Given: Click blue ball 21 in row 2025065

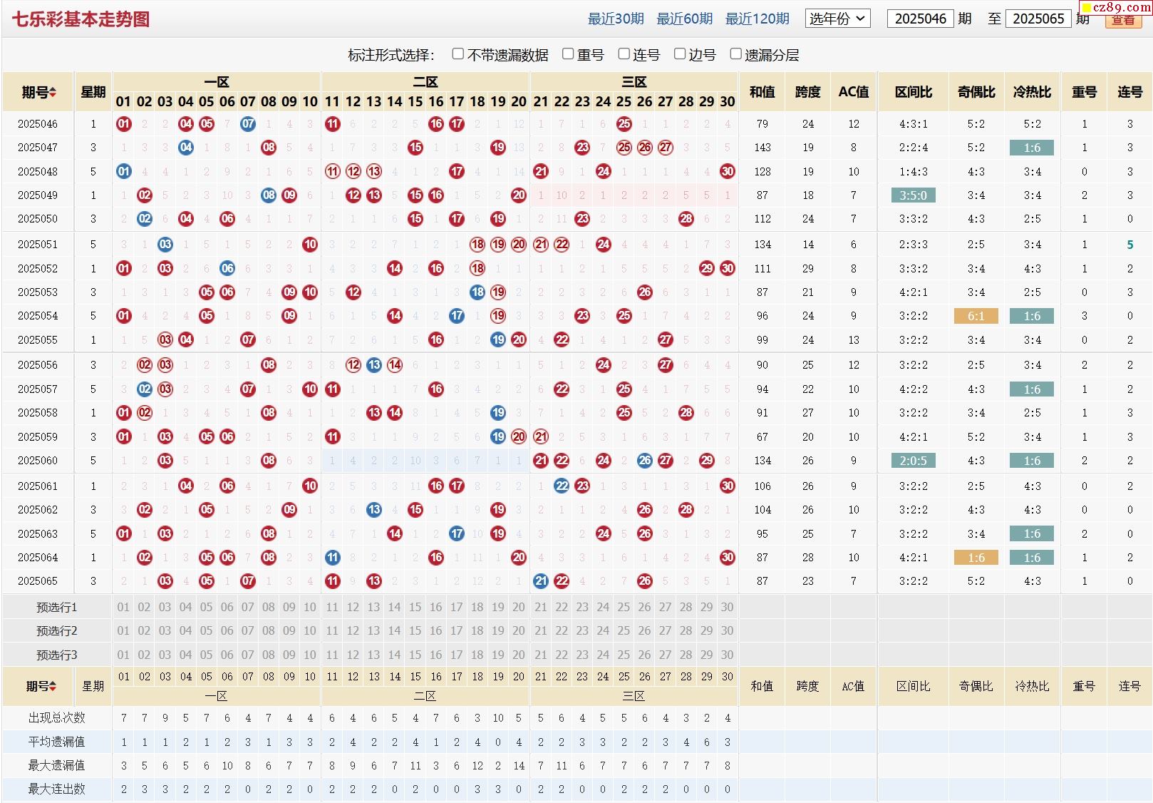Looking at the screenshot, I should (541, 581).
